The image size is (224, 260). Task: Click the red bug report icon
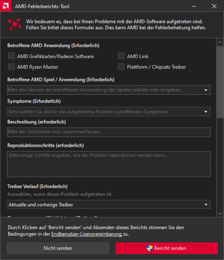coord(15,24)
